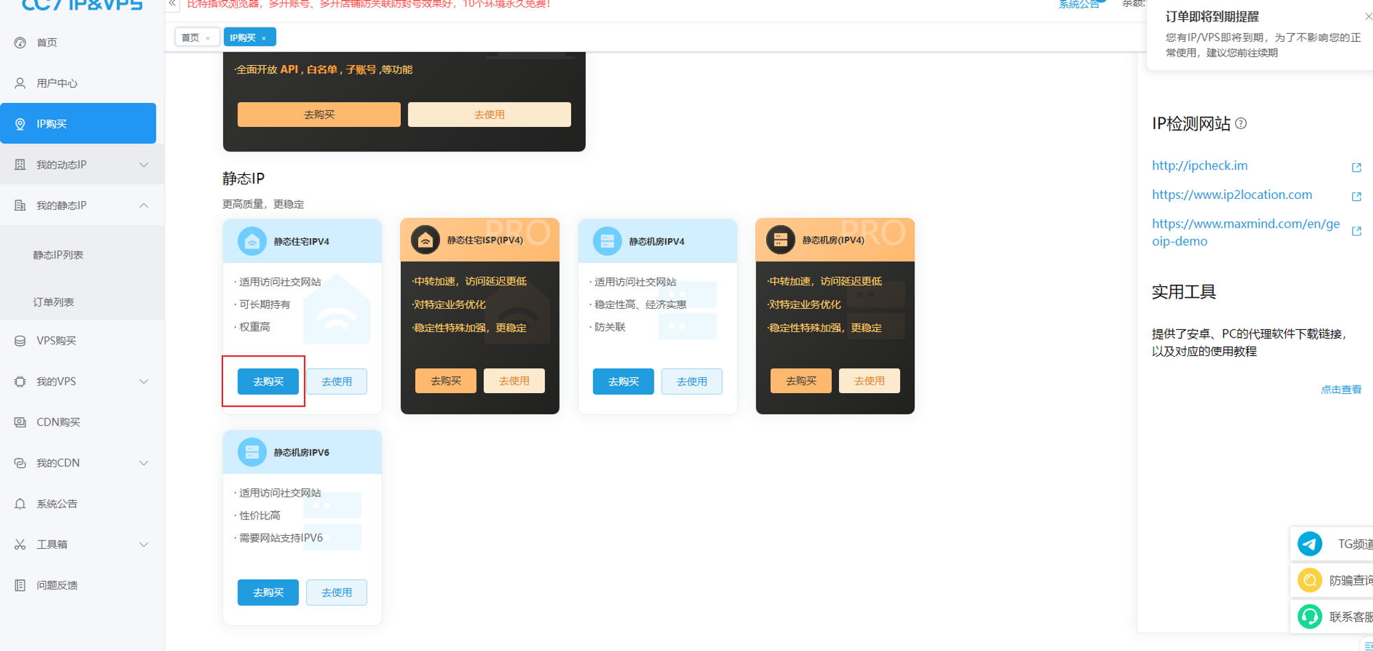Open the TG频道 Telegram icon
1373x651 pixels.
[1310, 543]
